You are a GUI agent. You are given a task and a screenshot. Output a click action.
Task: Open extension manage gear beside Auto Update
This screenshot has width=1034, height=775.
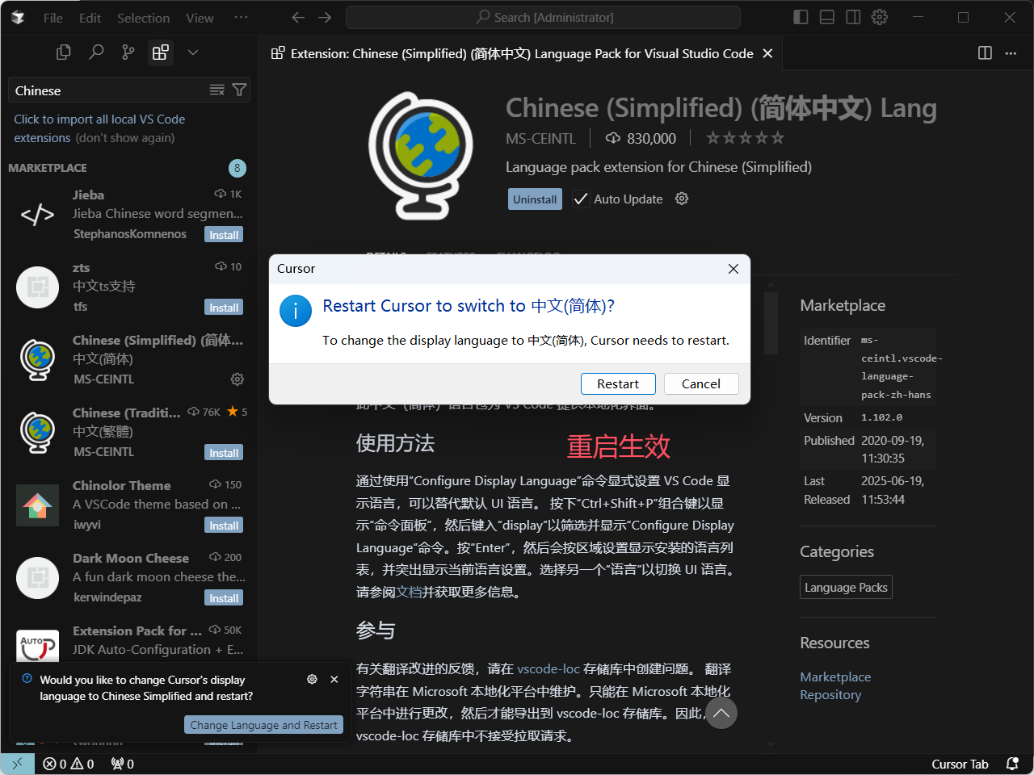point(682,199)
